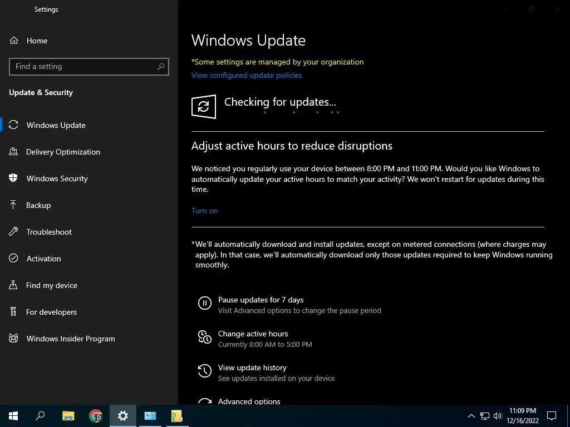Open File Explorer from the taskbar
This screenshot has height=427, width=570.
coord(68,416)
